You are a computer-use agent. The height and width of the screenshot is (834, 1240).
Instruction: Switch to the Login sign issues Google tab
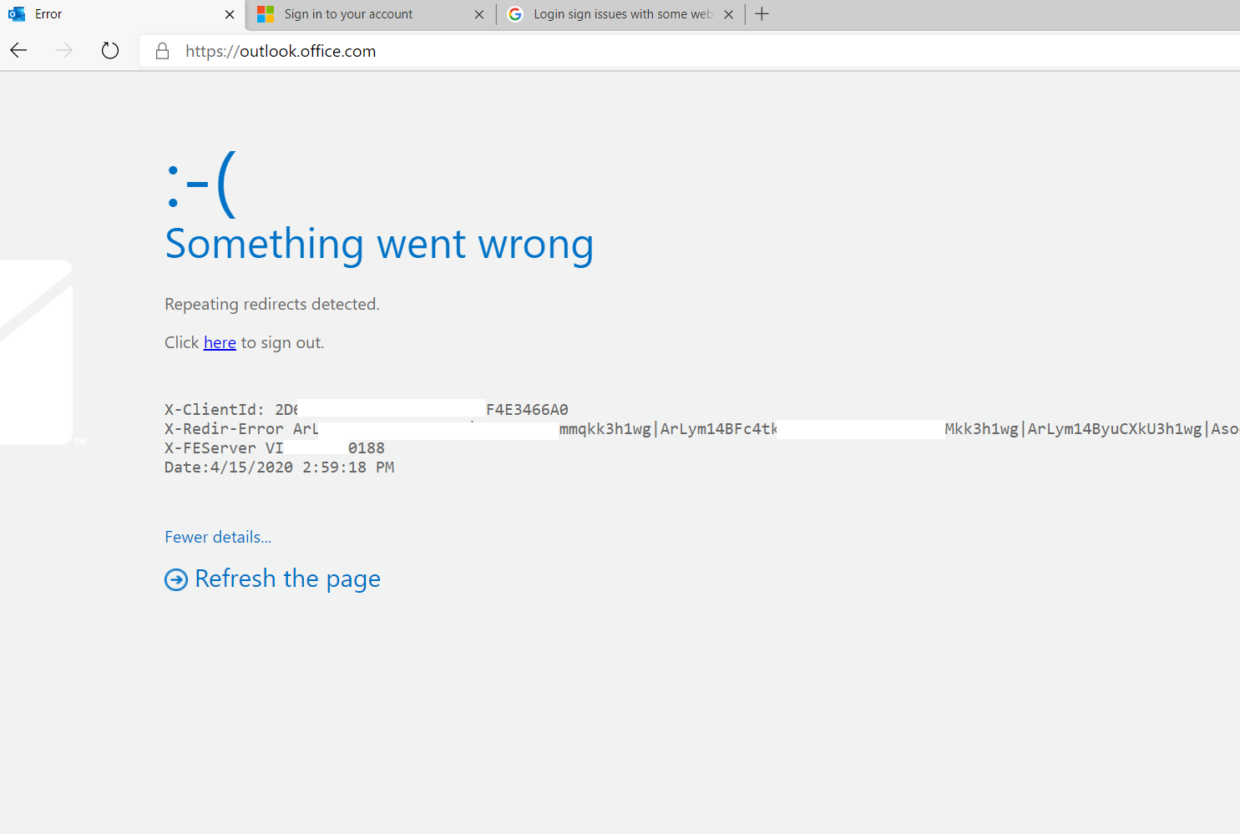point(621,14)
